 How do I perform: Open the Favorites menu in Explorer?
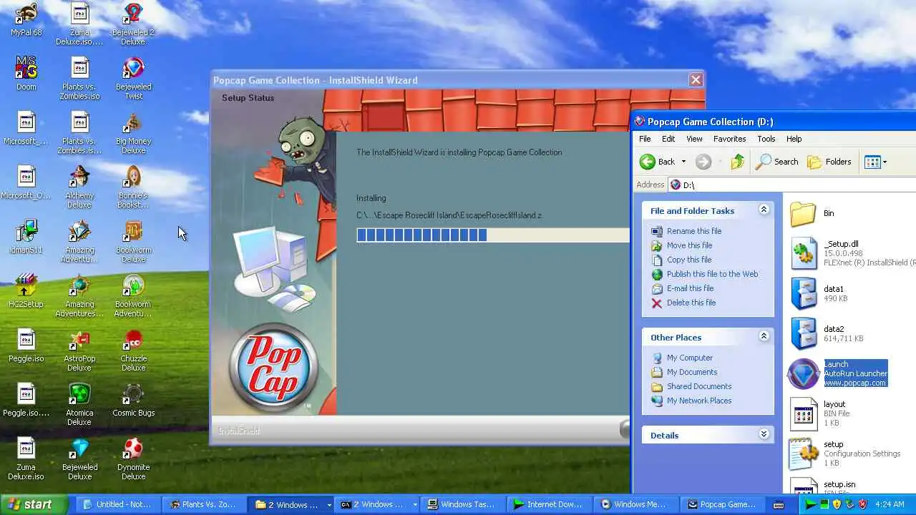[x=729, y=139]
